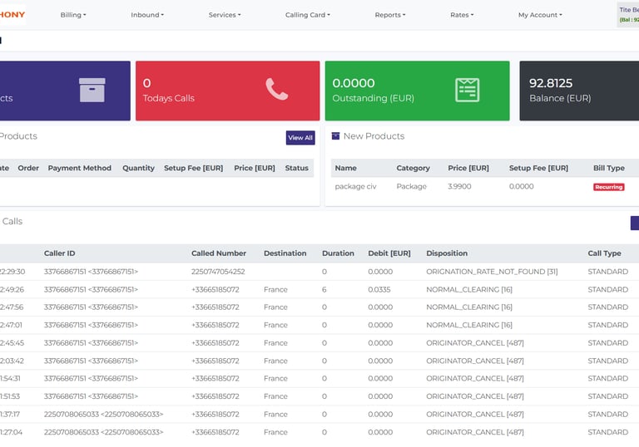639x447 pixels.
Task: Click the call row timed 2:49:26
Action: click(x=319, y=289)
